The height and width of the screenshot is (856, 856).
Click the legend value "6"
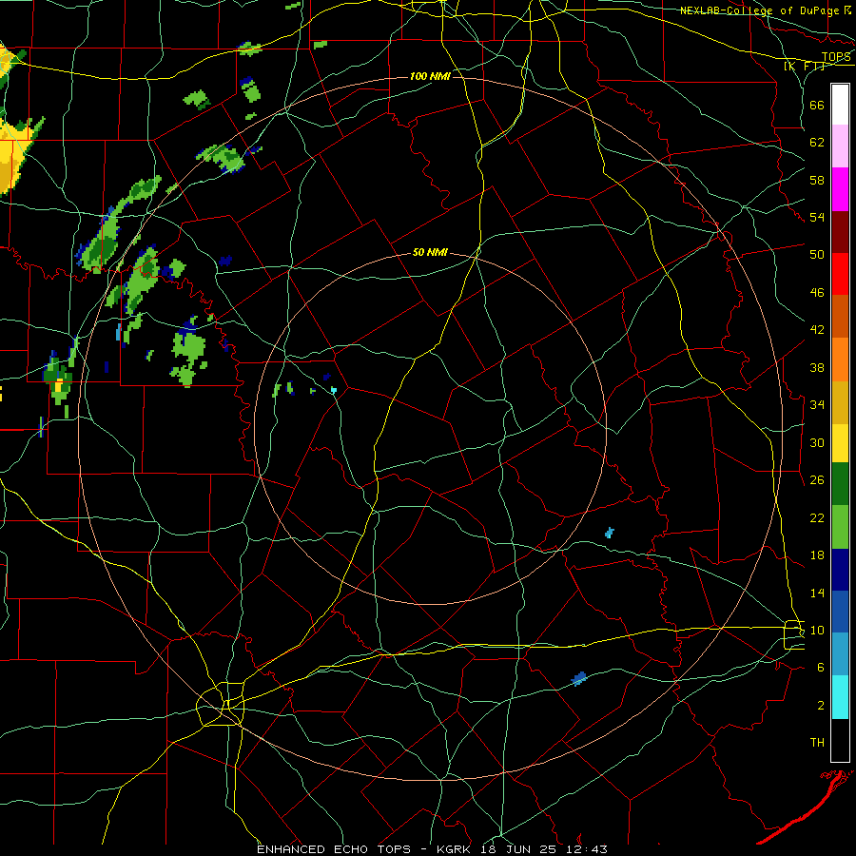[x=820, y=668]
